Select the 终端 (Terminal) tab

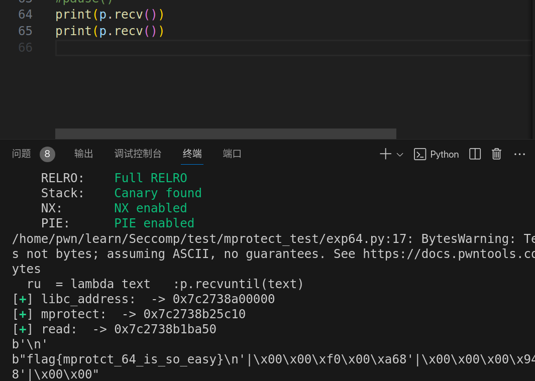point(192,154)
